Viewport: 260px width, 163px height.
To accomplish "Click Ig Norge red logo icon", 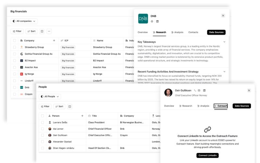I will pos(21,74).
